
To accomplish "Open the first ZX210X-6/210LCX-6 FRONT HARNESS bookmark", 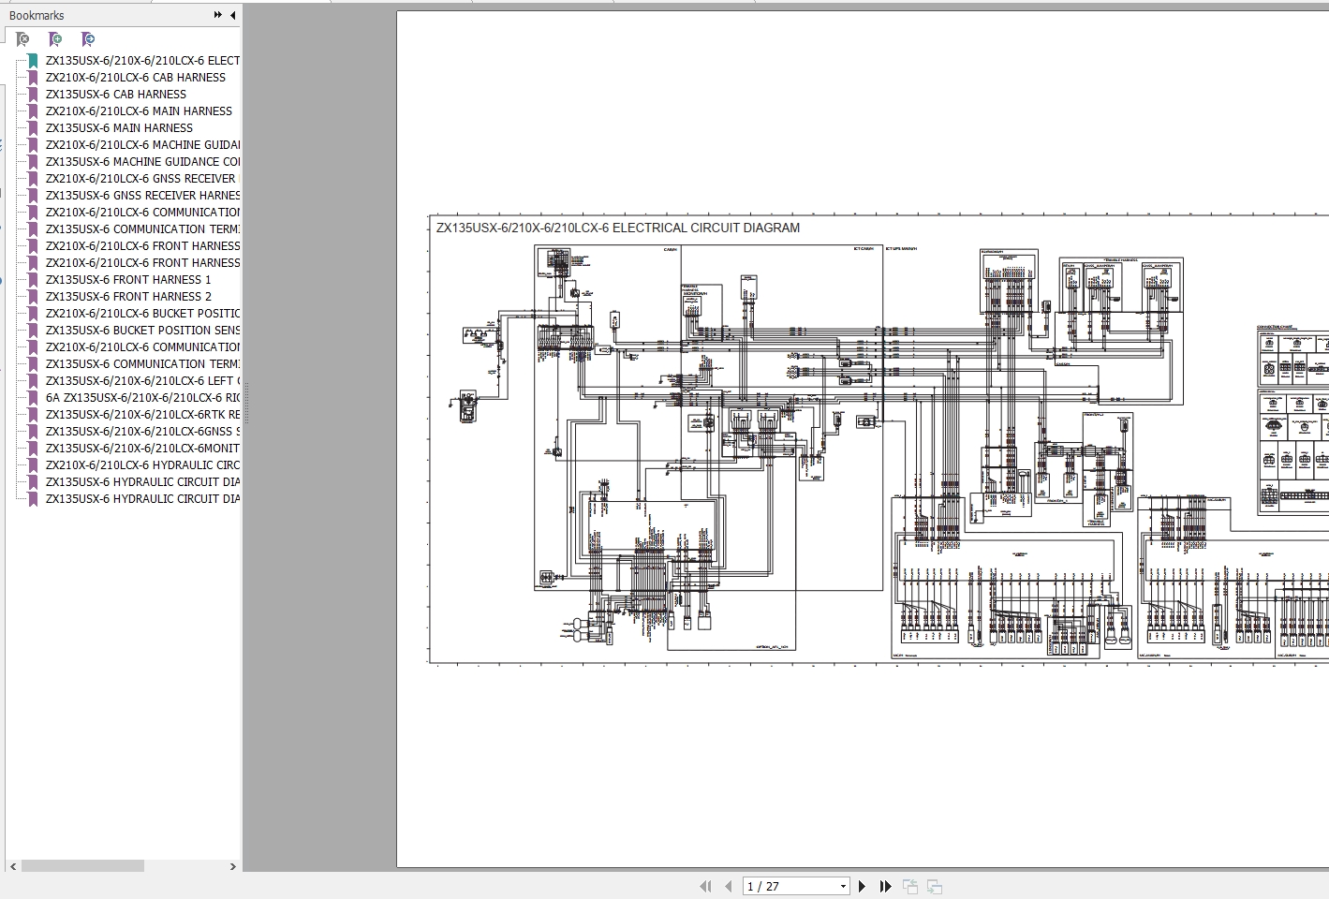I will pos(142,246).
